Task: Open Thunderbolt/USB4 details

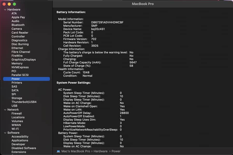Action: (x=24, y=102)
